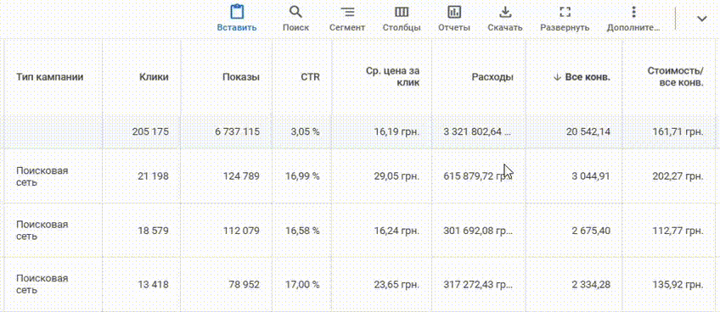Select the Ср. цена за клик header
Screen dimensions: 720x312
[x=392, y=77]
